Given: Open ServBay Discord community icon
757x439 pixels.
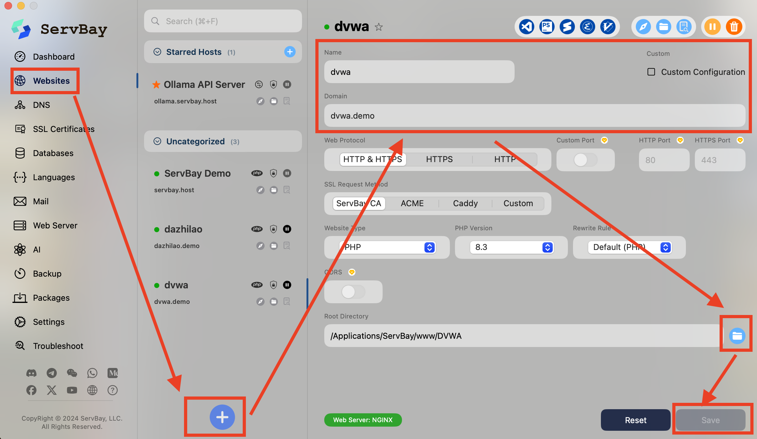Looking at the screenshot, I should click(31, 373).
